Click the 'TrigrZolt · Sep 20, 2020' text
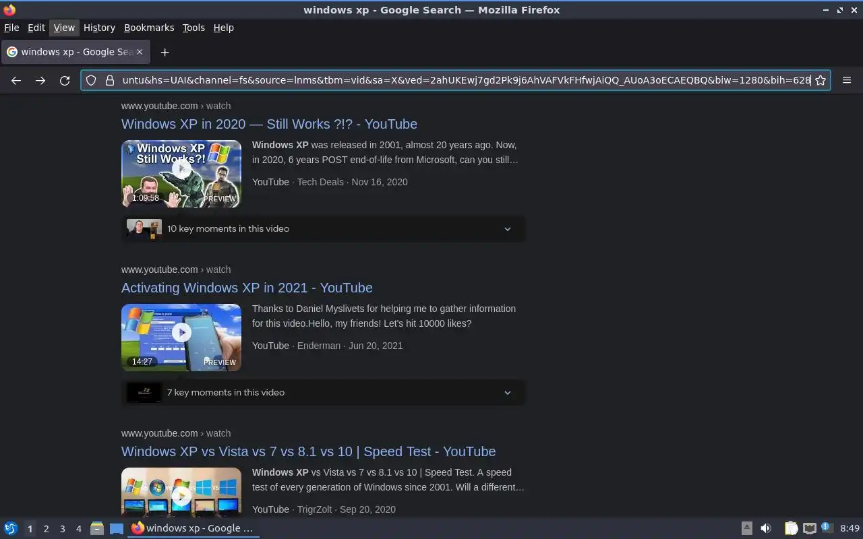The height and width of the screenshot is (539, 863). tap(347, 509)
